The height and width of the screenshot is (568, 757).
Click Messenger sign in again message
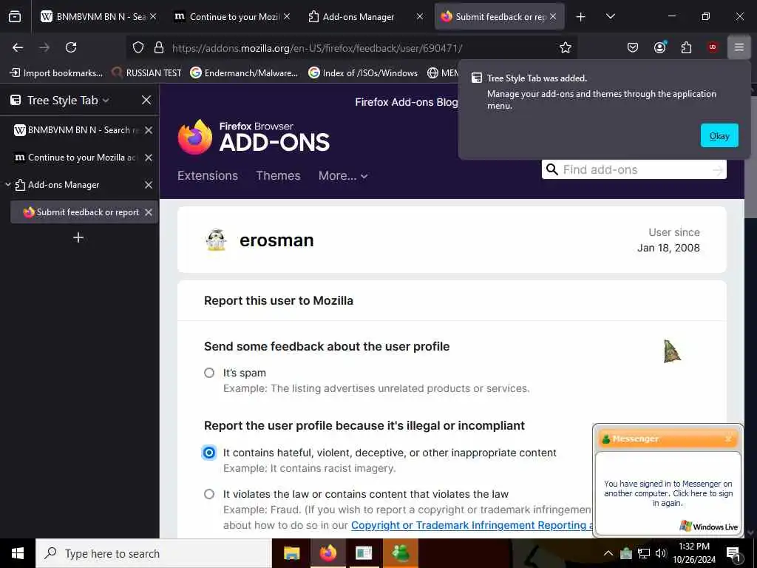click(x=668, y=493)
